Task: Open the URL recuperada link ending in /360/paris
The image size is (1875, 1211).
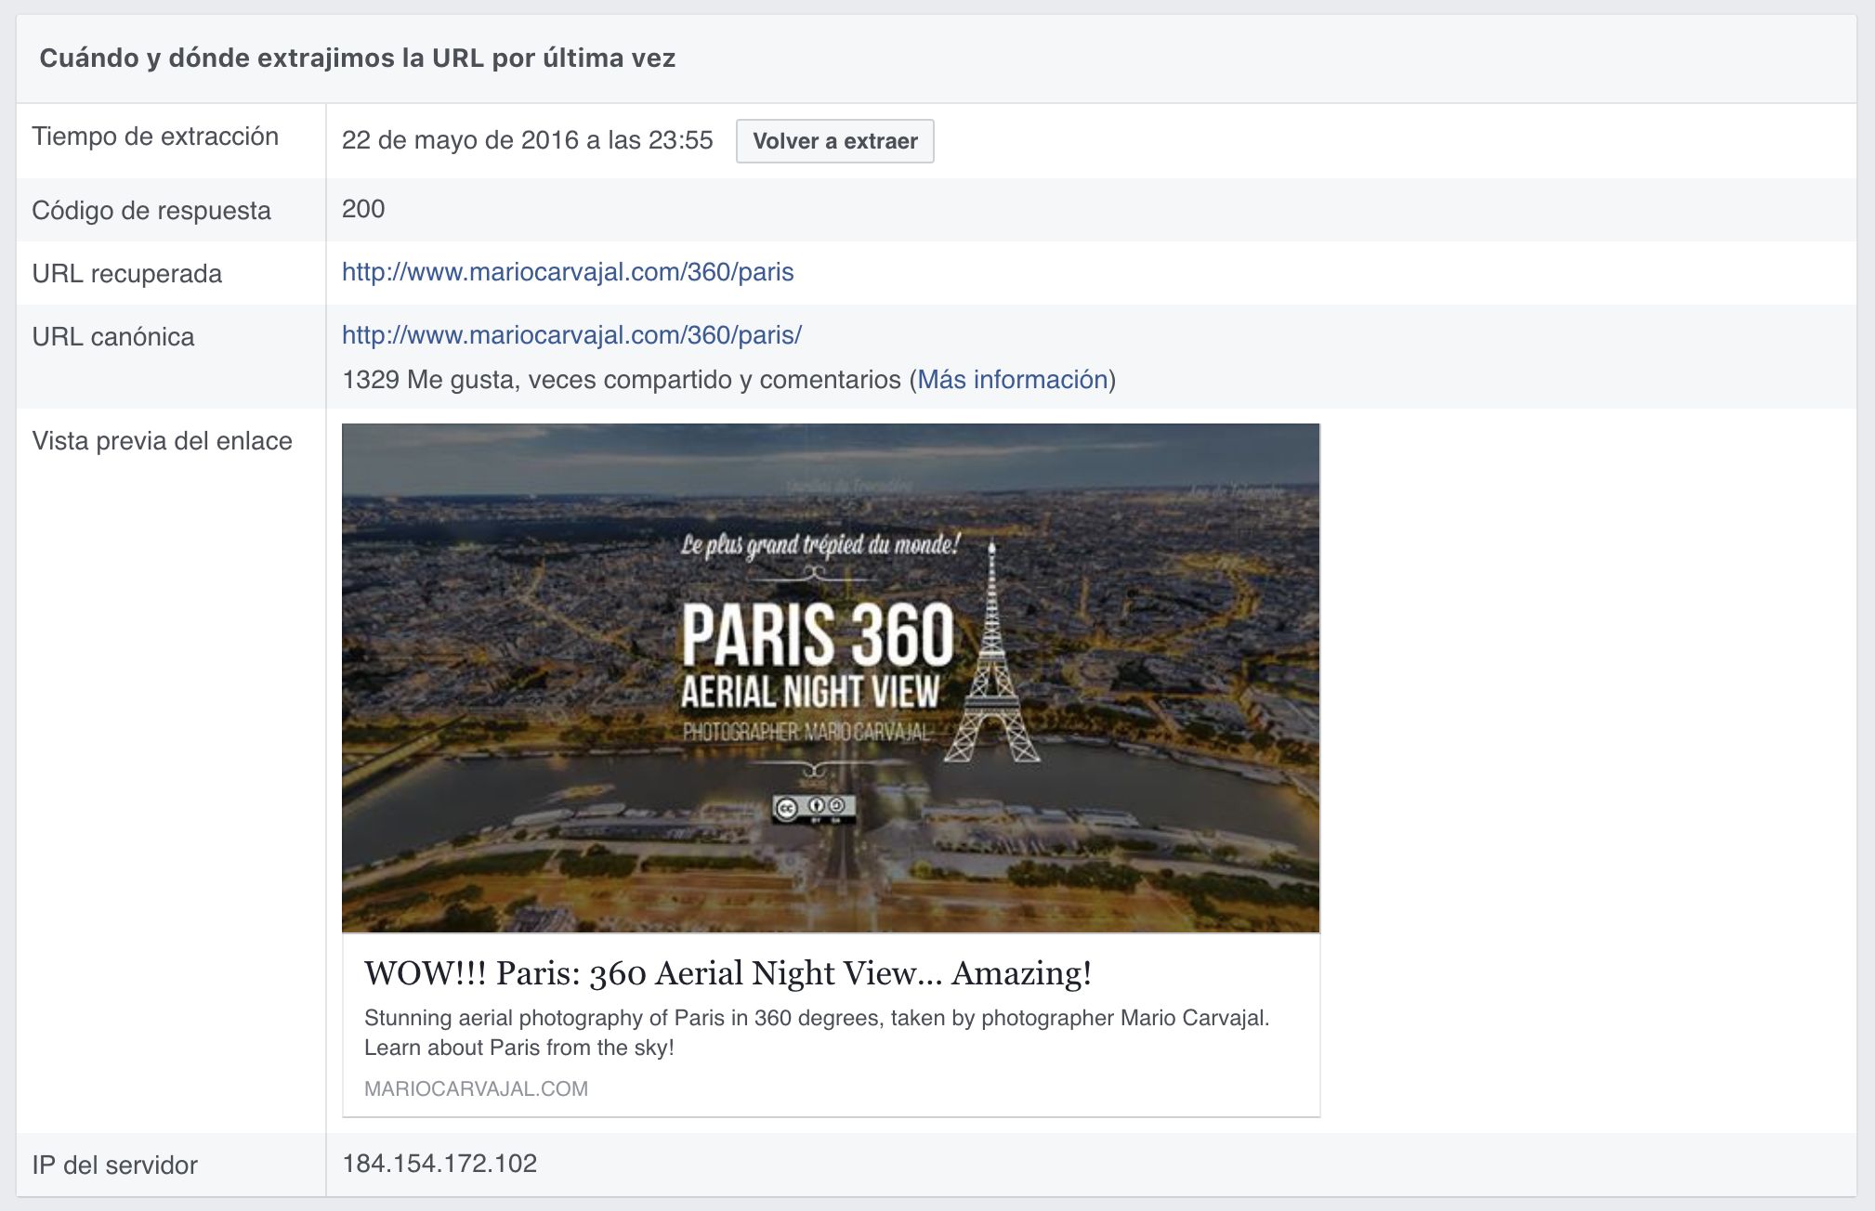Action: [568, 272]
